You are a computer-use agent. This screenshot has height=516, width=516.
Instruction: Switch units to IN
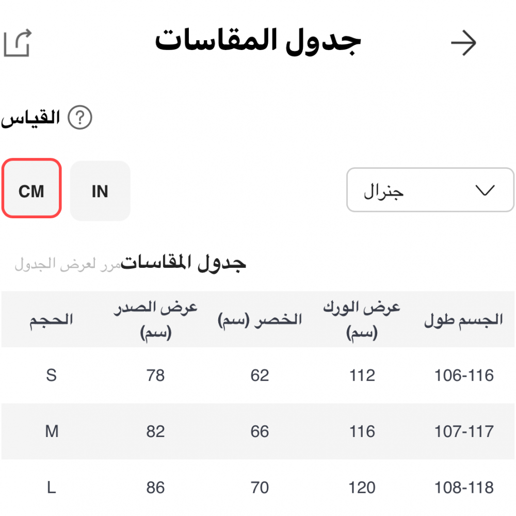pos(100,191)
